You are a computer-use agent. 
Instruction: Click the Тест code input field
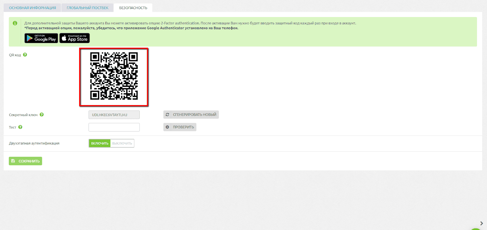(114, 127)
